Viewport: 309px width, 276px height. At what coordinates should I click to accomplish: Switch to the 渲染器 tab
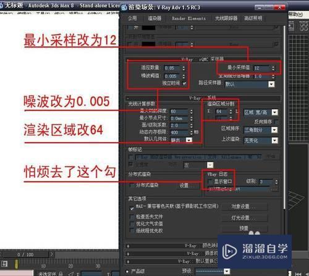154,19
